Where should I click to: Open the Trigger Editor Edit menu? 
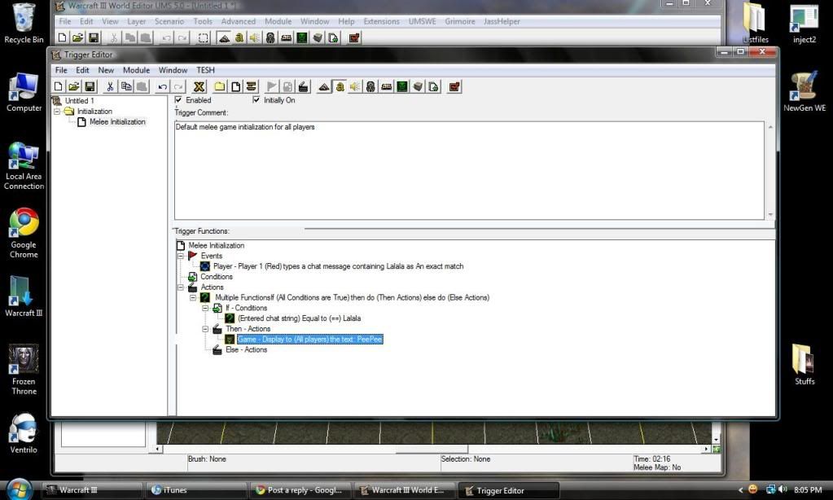[82, 70]
